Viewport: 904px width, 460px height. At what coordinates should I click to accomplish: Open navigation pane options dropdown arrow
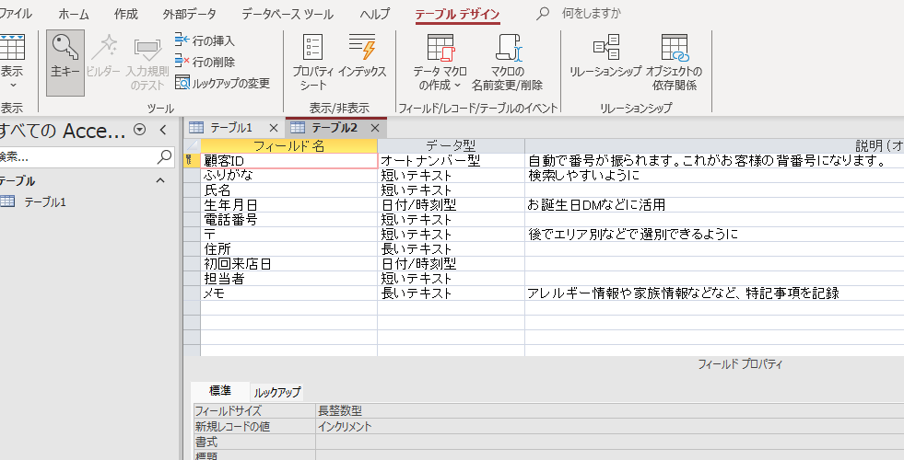139,130
